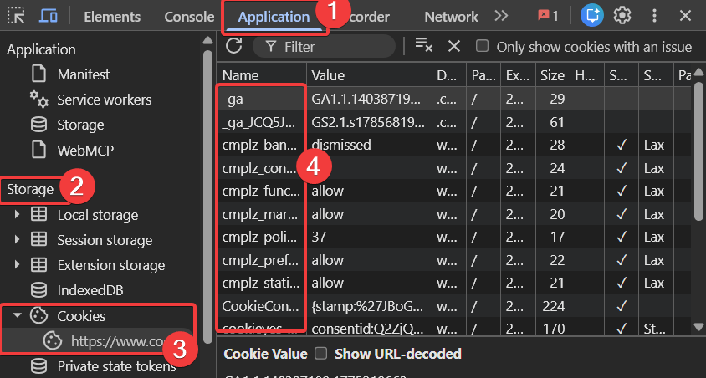The height and width of the screenshot is (378, 706).
Task: Toggle Show URL-decoded checkbox
Action: pos(320,354)
